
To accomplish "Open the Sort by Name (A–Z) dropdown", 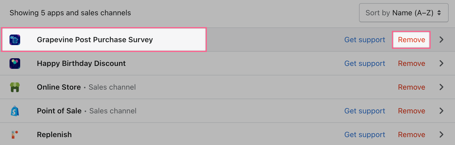I will click(403, 13).
